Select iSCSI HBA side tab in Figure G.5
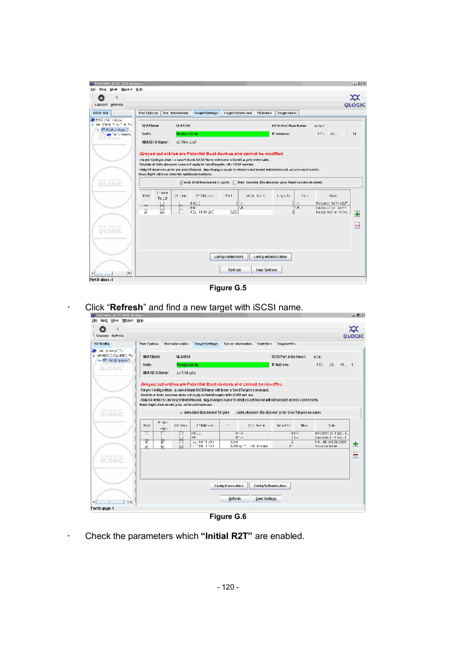Screen dimensions: 455x645 (x=101, y=113)
